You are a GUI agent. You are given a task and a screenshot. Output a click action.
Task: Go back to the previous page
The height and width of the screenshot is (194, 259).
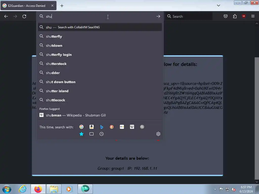[6, 16]
